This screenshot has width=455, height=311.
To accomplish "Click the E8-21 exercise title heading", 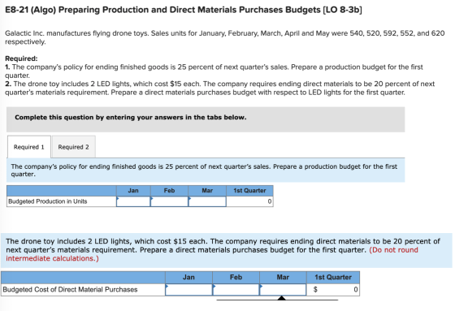I will click(184, 10).
